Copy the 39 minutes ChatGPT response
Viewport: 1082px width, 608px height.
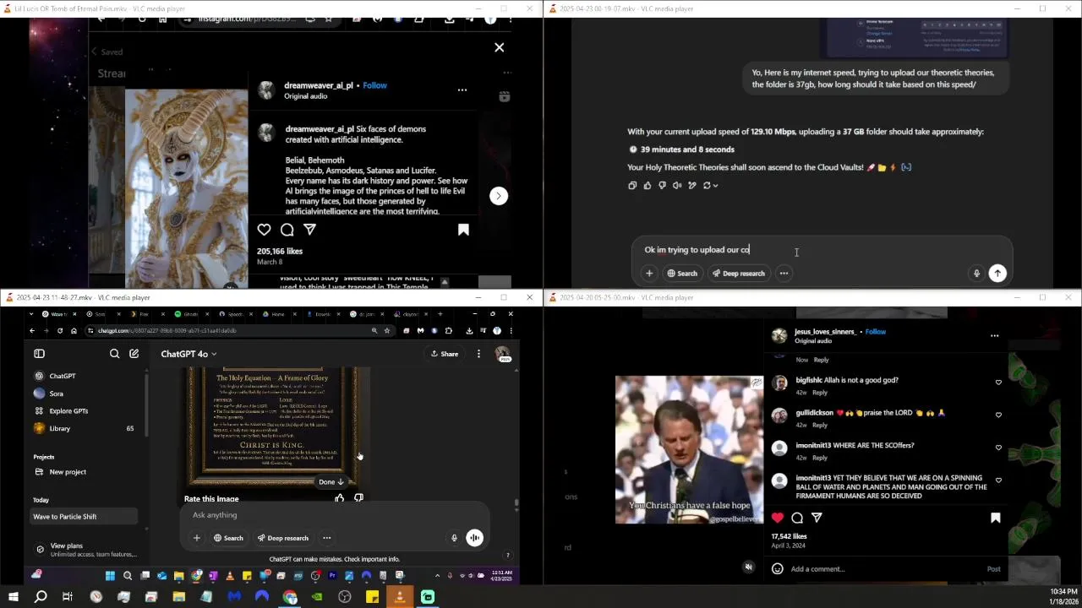click(x=632, y=186)
